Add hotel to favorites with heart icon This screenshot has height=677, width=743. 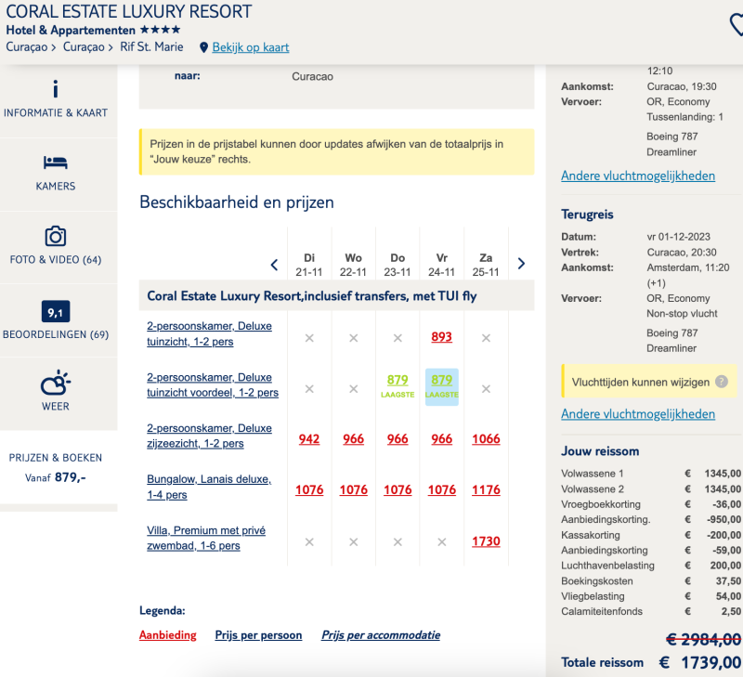[736, 25]
